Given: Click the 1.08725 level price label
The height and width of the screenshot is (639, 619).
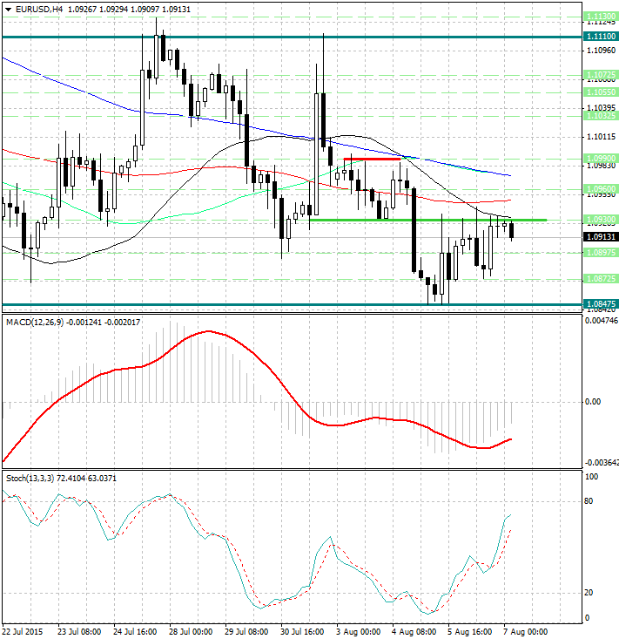Looking at the screenshot, I should (x=601, y=278).
